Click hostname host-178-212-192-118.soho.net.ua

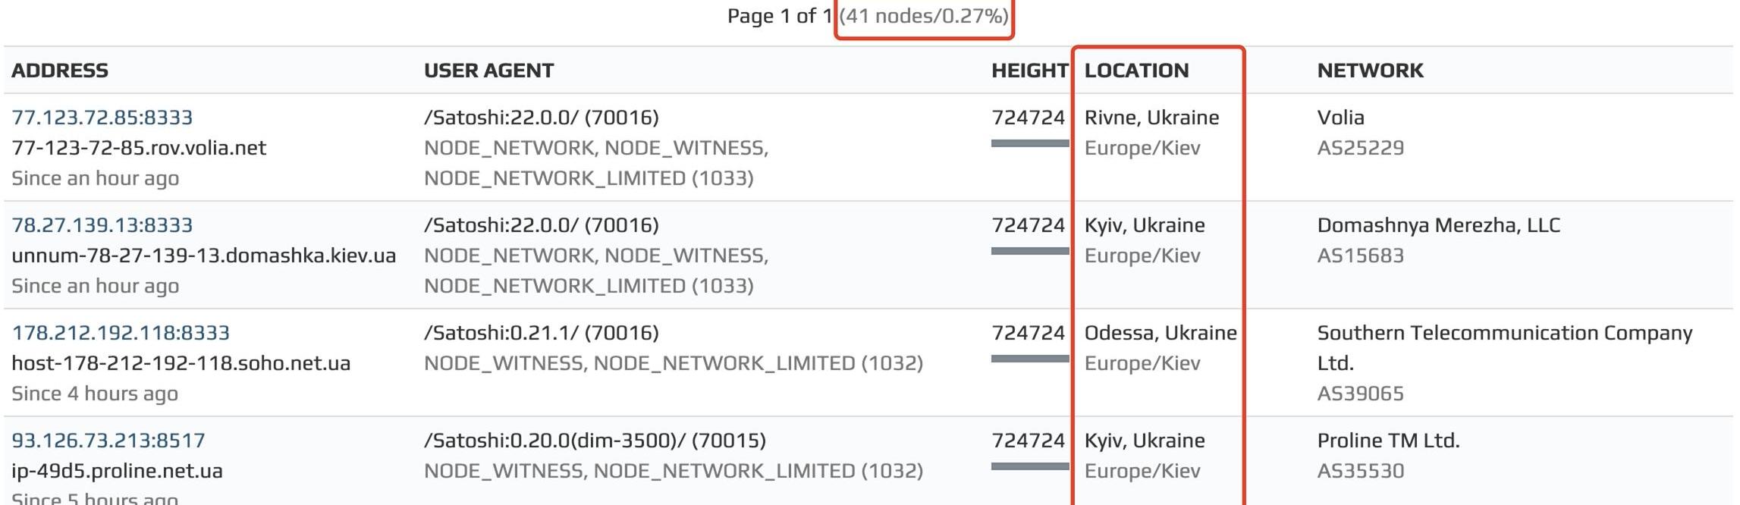click(181, 363)
